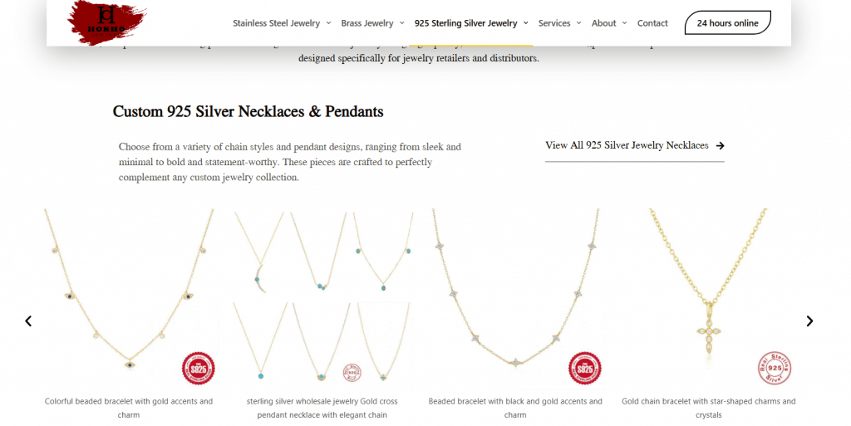Click arrow icon beside View All Necklaces
851x426 pixels.
720,145
